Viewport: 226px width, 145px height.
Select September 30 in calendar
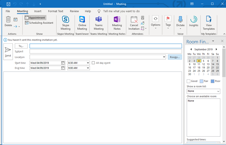click(190, 74)
